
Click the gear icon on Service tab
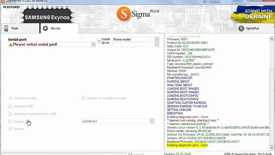click(45, 28)
